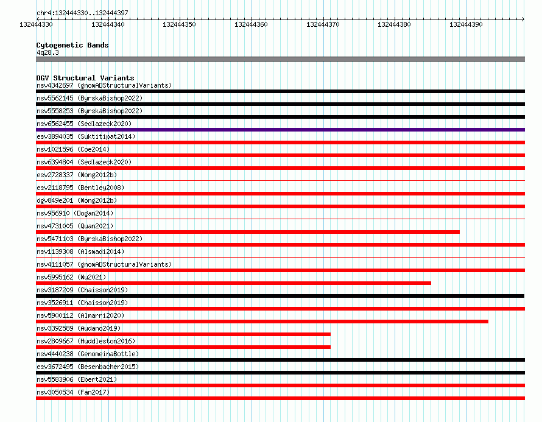Viewport: 542px width, 422px height.
Task: Click the nsv1021596 Coe2014 label
Action: (x=73, y=149)
